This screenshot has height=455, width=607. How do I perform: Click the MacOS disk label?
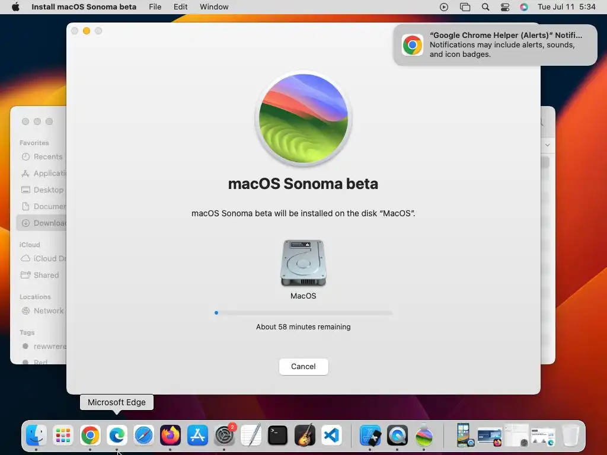click(x=303, y=296)
